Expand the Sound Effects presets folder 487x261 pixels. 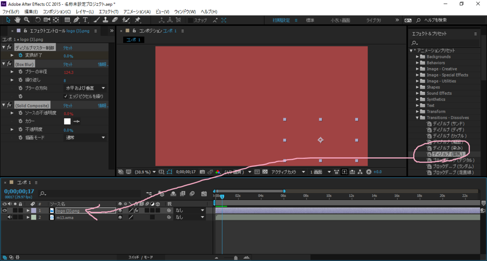(x=418, y=93)
